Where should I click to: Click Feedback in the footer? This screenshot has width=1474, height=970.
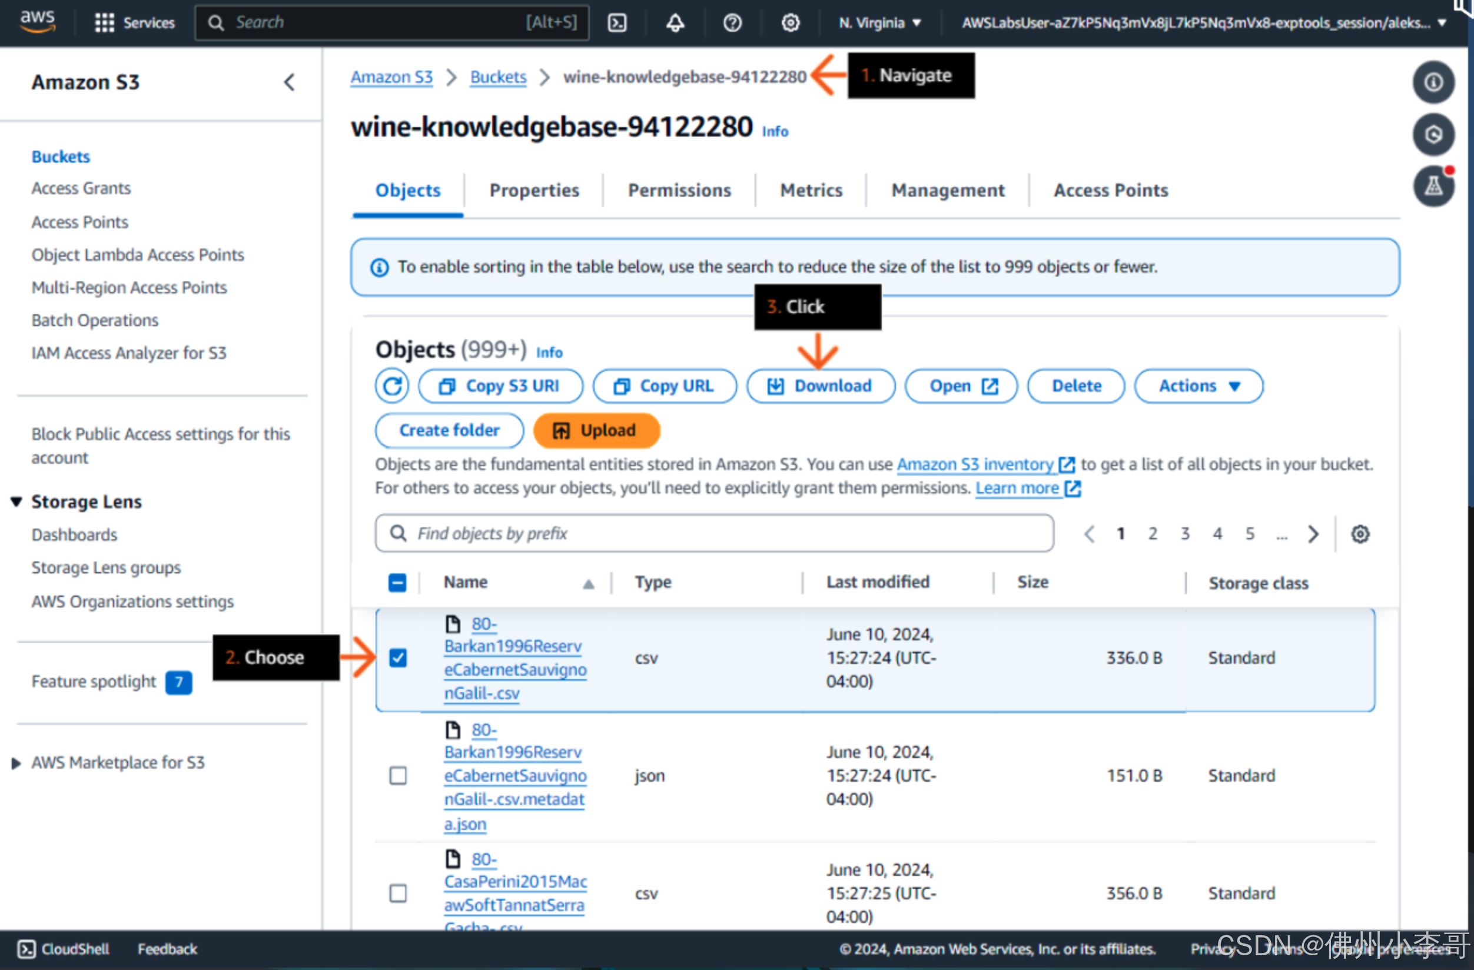click(167, 948)
